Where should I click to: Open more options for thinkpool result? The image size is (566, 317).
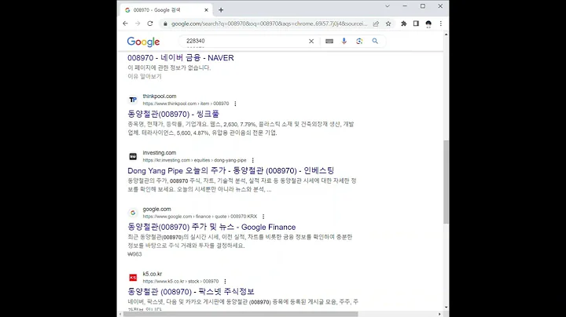[x=235, y=104]
